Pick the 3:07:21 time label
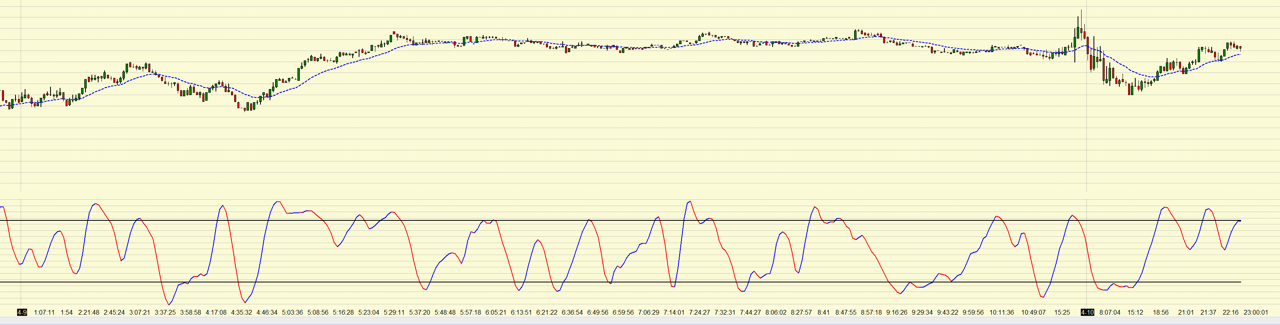Screen dimensions: 1280x325 point(140,313)
